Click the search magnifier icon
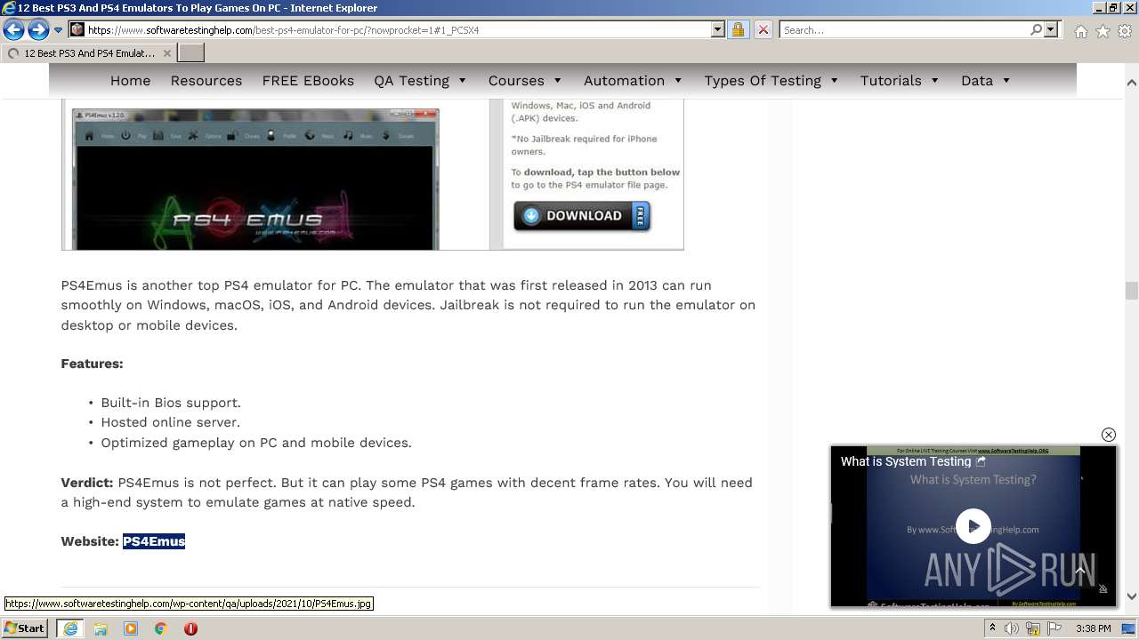The height and width of the screenshot is (640, 1139). pos(1036,29)
